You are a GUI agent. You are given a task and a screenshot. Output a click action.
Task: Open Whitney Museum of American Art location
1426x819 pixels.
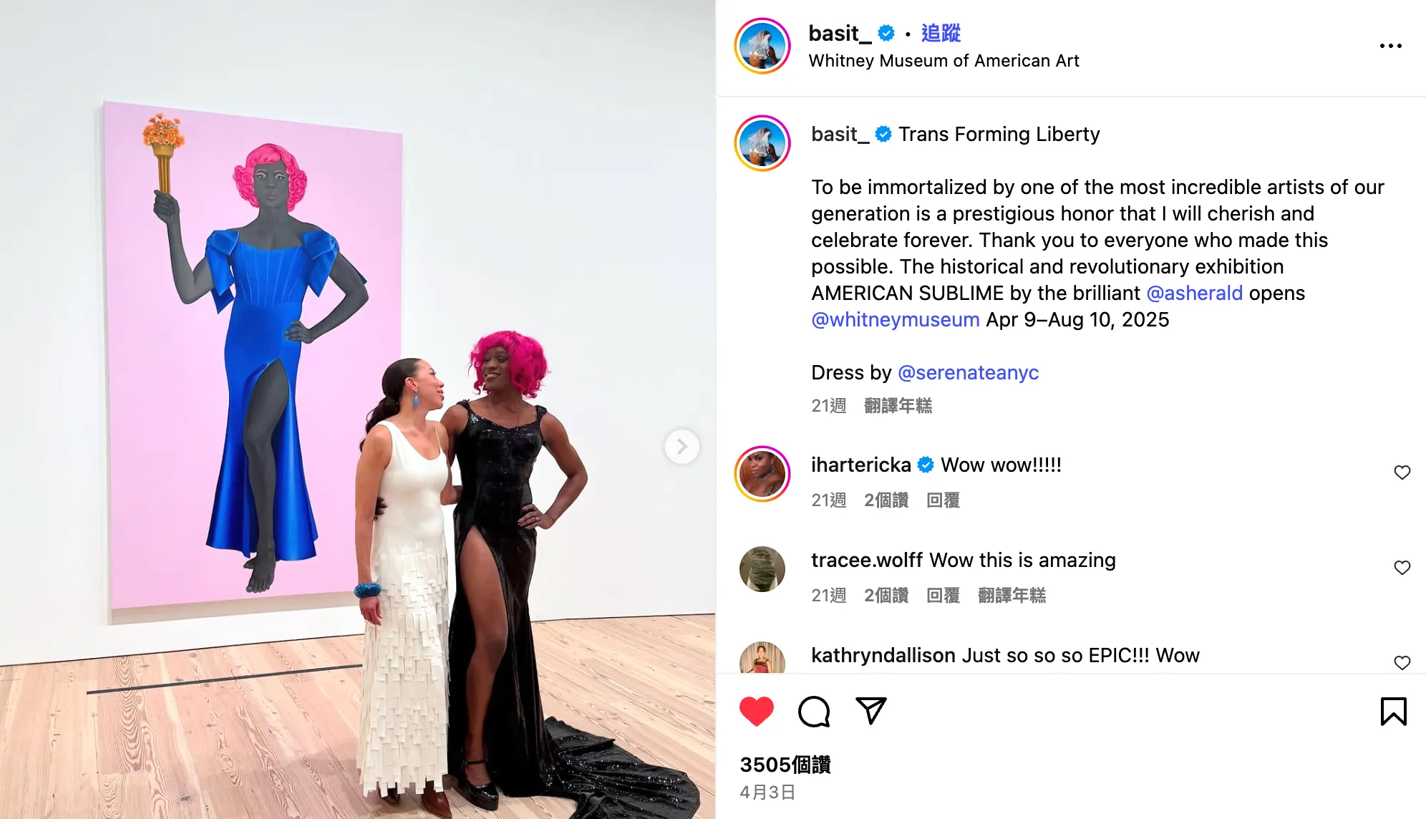[944, 61]
